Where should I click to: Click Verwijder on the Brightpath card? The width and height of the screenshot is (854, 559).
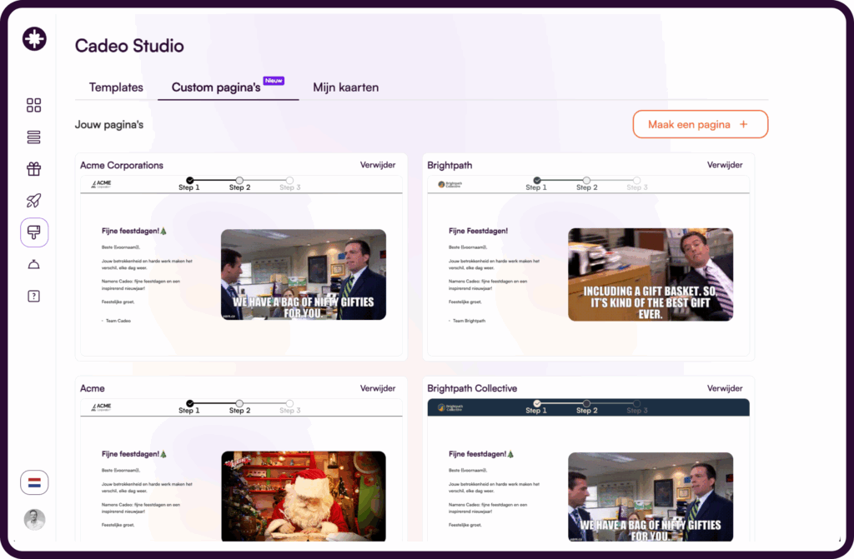click(x=725, y=165)
